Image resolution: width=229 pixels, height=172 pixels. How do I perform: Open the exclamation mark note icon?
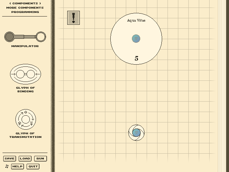click(73, 18)
